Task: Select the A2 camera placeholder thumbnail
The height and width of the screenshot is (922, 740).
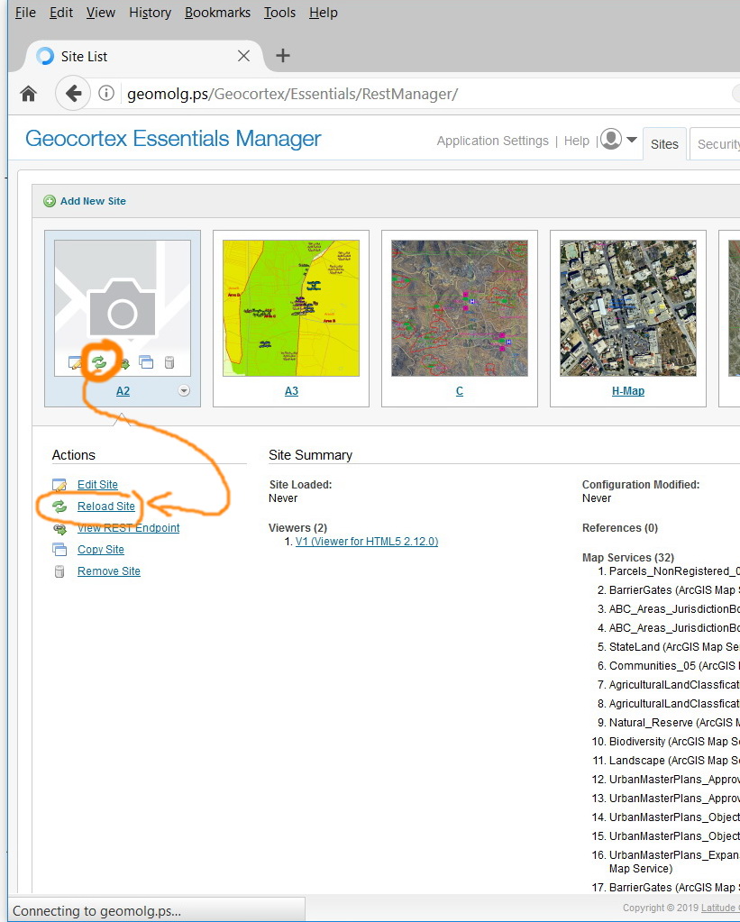Action: click(x=123, y=307)
